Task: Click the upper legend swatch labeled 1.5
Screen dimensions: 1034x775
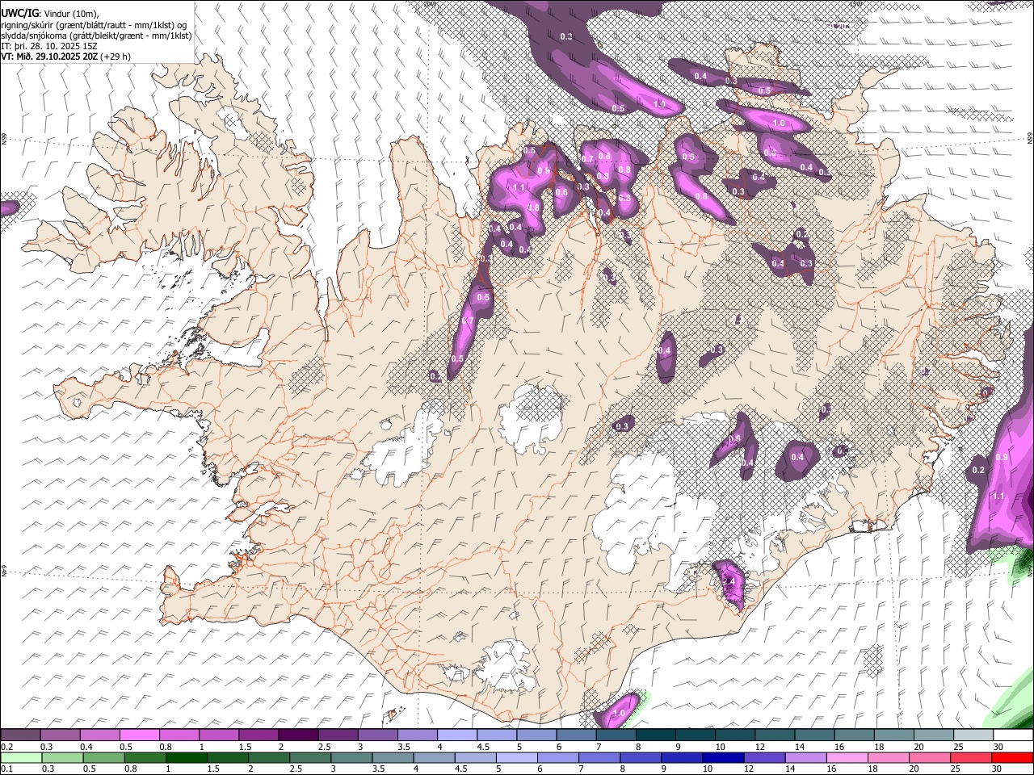Action: tap(258, 735)
